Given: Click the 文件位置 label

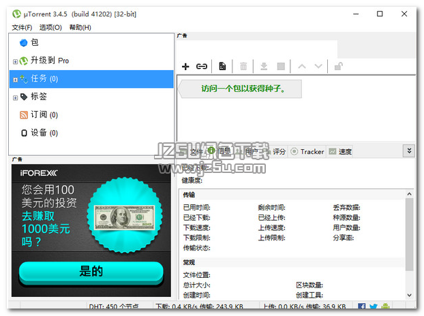Looking at the screenshot, I should coord(196,275).
